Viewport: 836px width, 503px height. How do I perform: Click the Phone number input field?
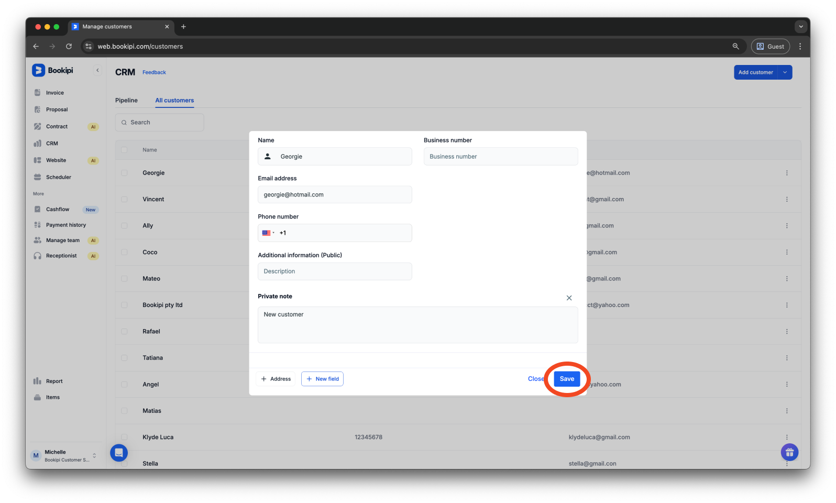[335, 233]
